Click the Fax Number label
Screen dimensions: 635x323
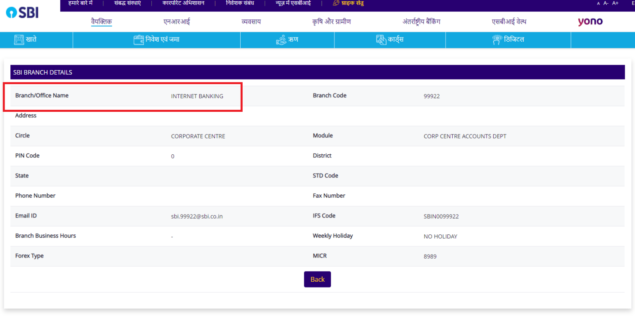[x=329, y=196]
